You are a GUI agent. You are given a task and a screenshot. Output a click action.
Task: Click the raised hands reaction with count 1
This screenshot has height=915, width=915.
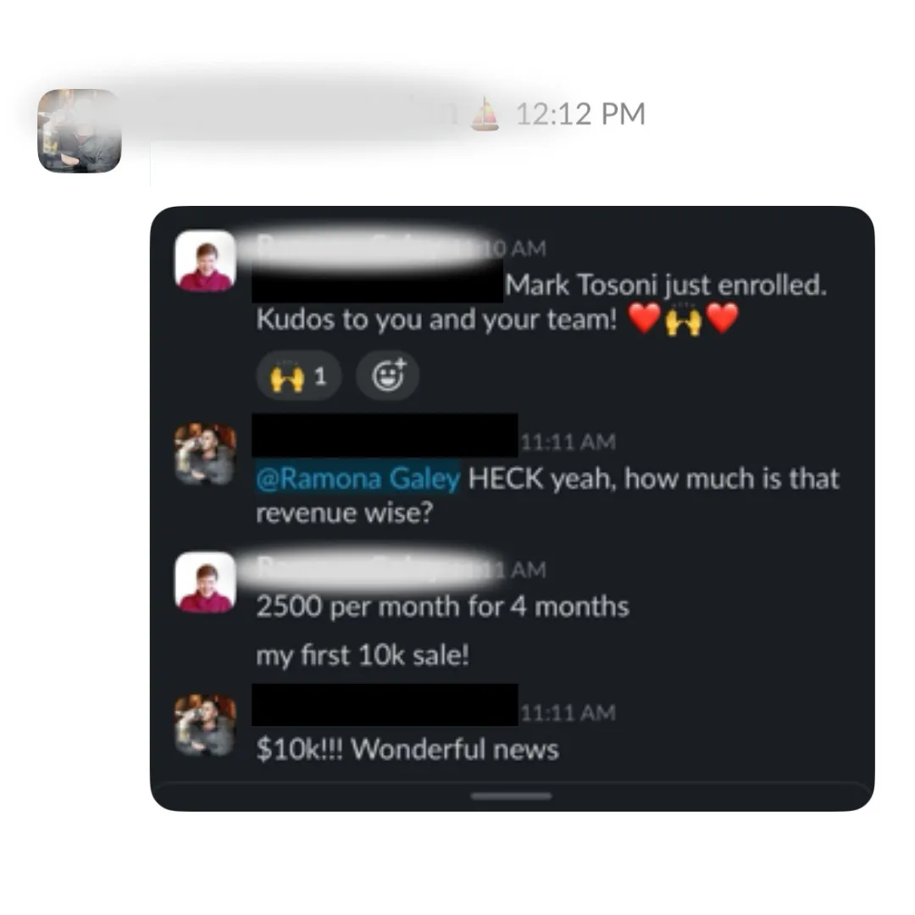[298, 376]
